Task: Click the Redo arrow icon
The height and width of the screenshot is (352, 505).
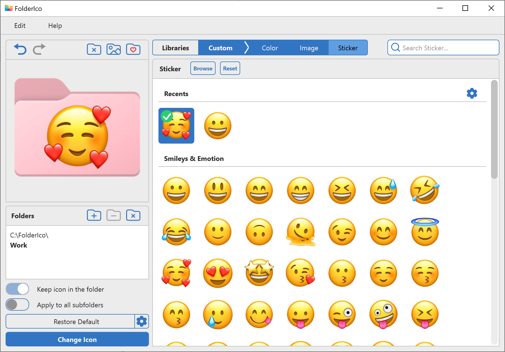Action: (x=39, y=49)
